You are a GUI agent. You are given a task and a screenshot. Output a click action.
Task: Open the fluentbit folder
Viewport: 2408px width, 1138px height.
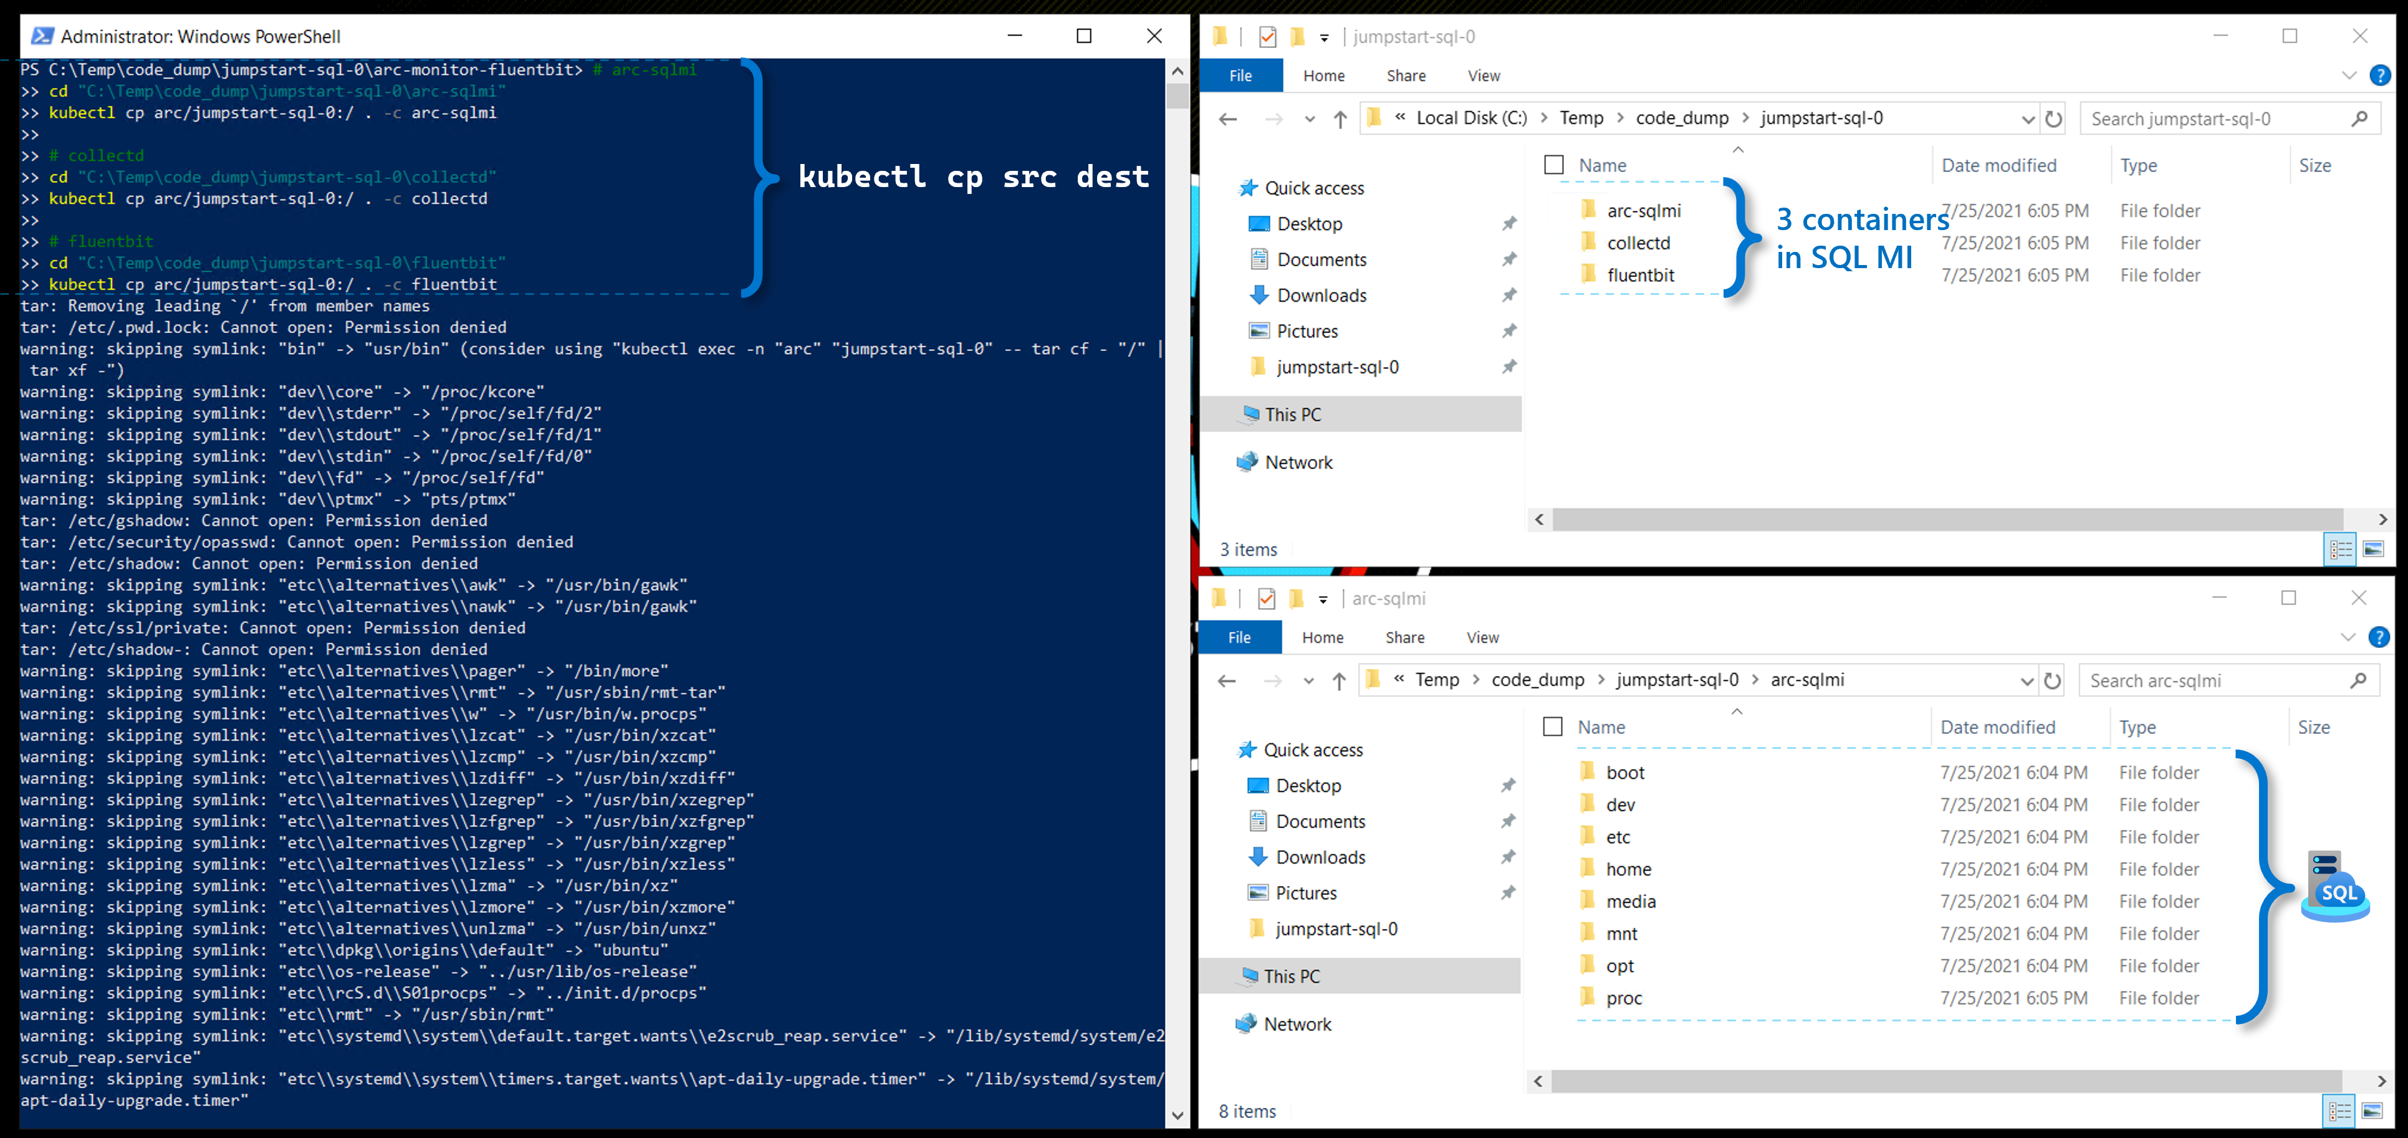tap(1639, 275)
